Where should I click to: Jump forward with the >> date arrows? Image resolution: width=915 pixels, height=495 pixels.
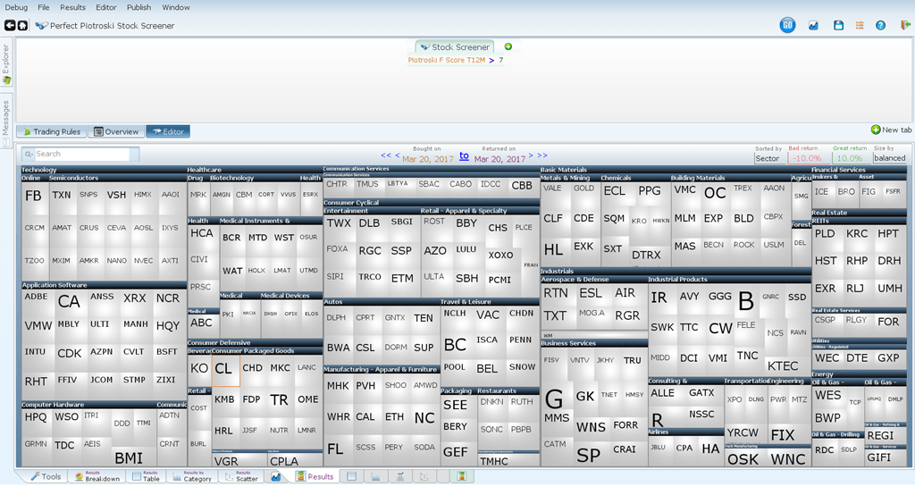click(x=542, y=155)
